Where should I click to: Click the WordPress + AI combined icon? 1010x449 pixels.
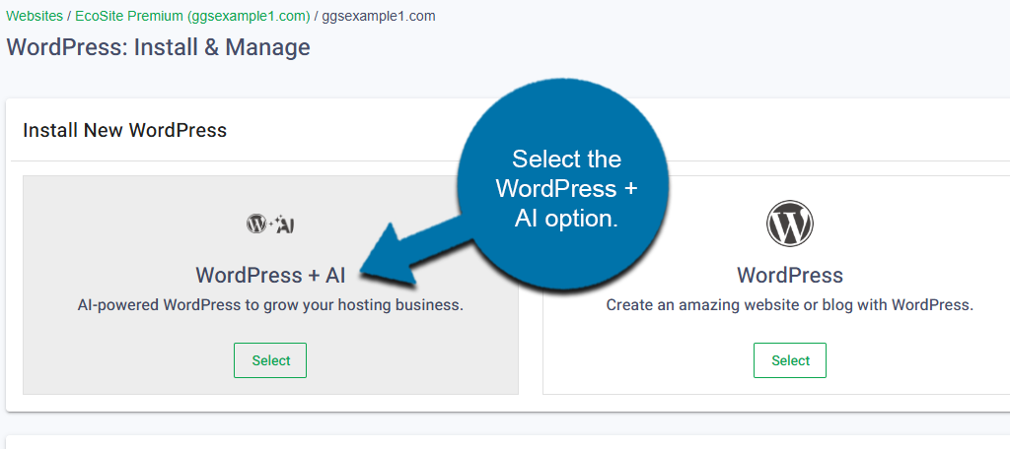270,224
